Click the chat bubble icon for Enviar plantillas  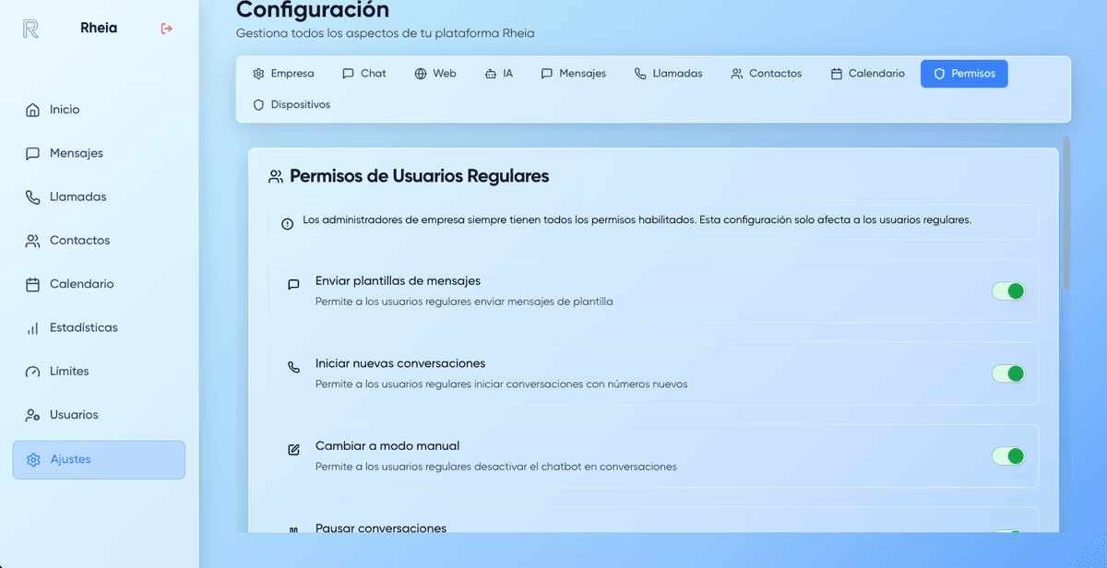coord(293,284)
